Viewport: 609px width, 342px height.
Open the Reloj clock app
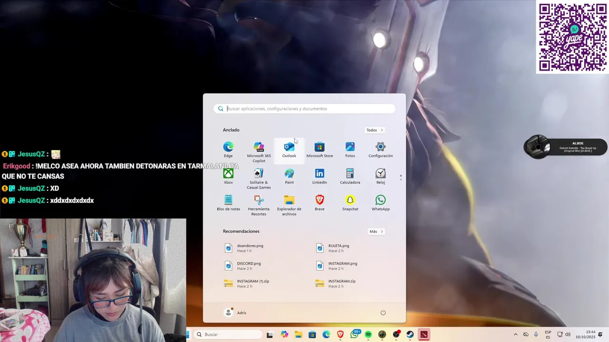(381, 177)
